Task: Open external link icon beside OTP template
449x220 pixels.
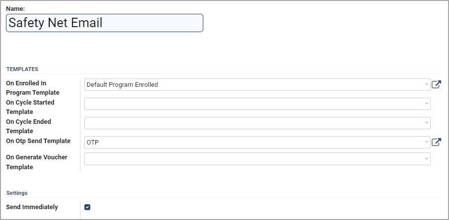Action: pos(436,142)
